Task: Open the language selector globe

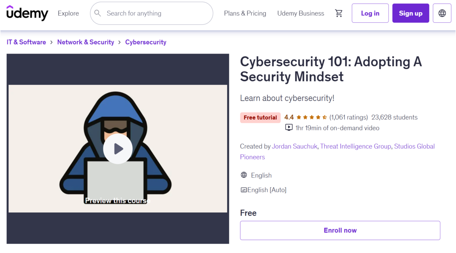Action: pos(442,13)
